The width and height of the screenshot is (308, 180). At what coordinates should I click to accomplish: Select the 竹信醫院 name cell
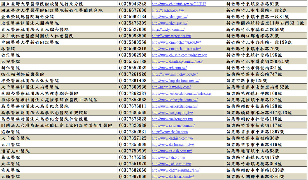pos(59,55)
